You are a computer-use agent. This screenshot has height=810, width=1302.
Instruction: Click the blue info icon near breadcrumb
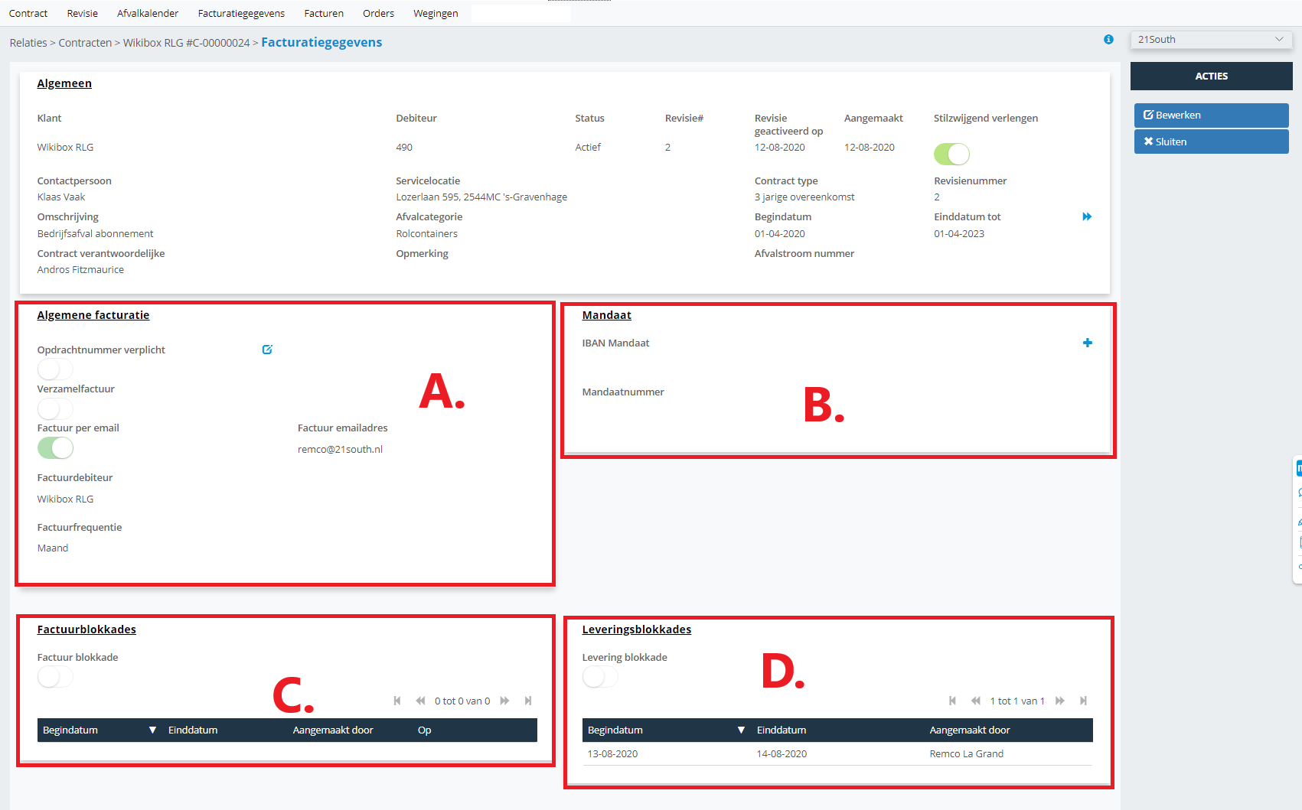click(x=1108, y=40)
